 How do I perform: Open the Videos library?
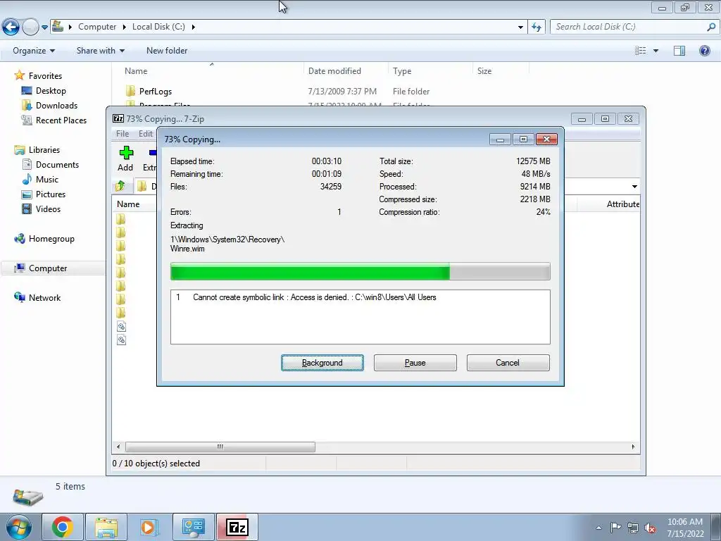point(48,209)
